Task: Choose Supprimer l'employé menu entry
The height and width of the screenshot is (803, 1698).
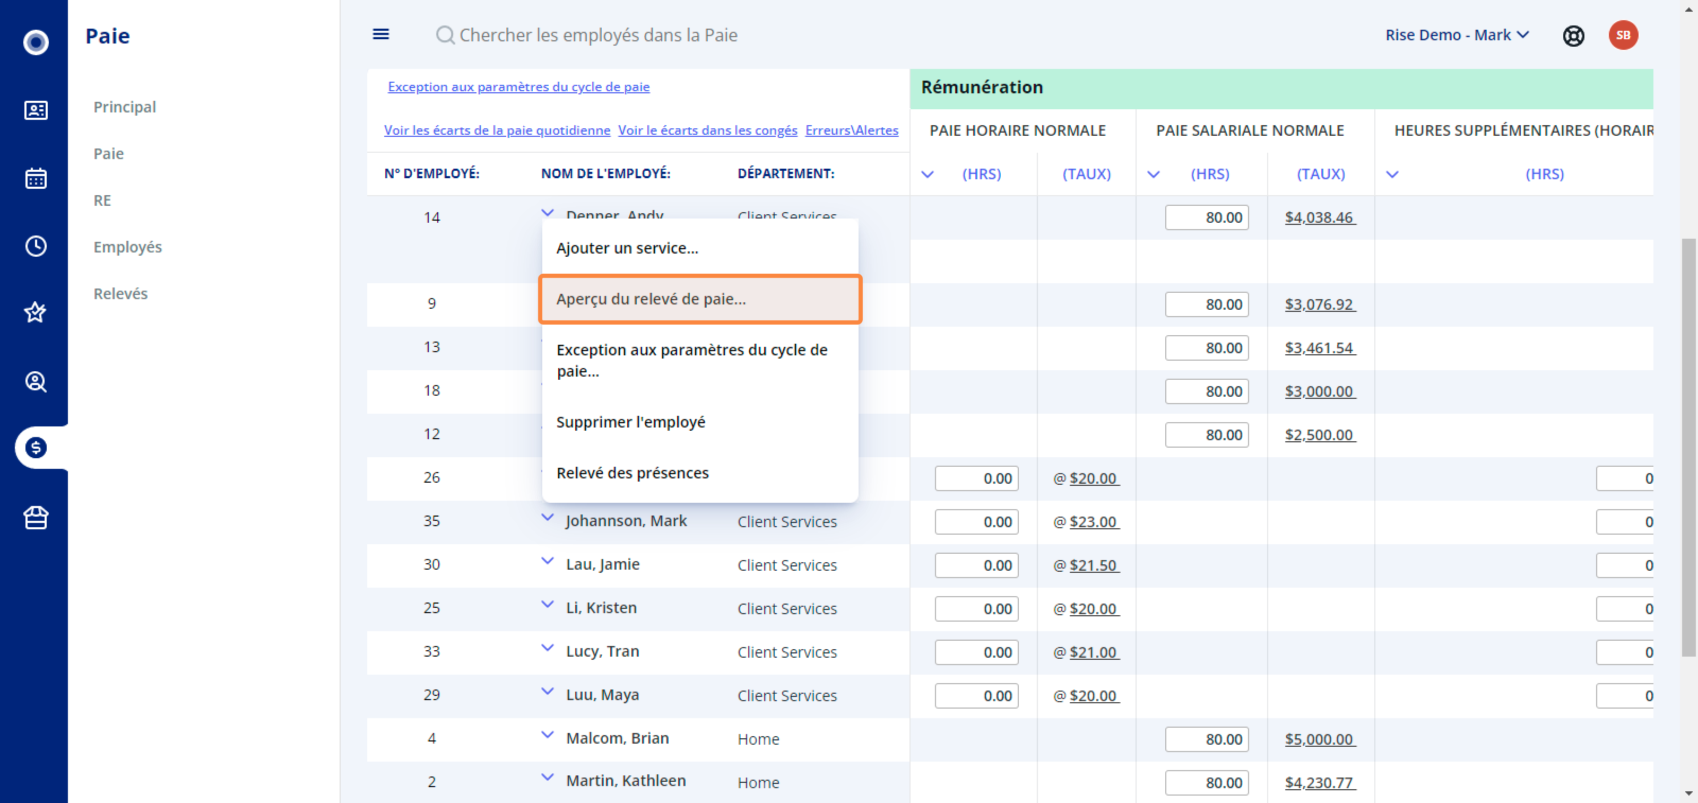Action: tap(700, 422)
